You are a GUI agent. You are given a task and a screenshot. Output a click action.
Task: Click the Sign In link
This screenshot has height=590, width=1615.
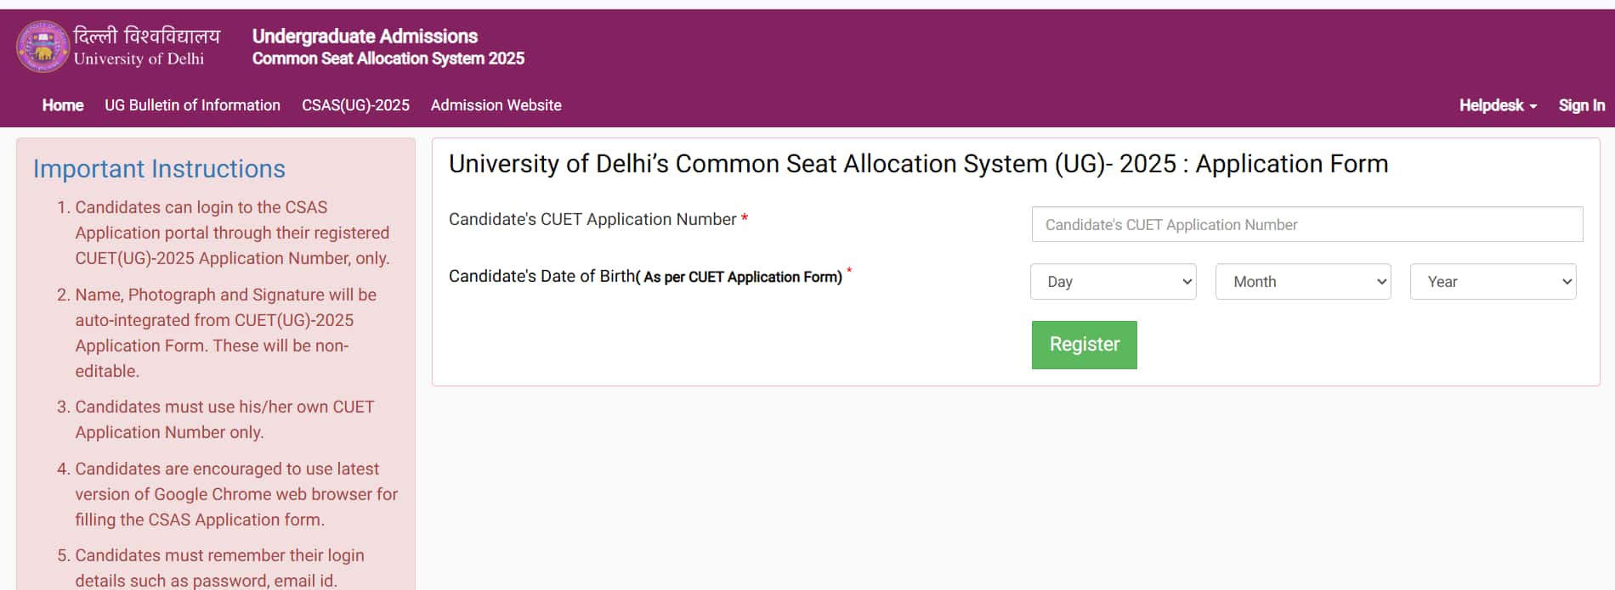point(1581,105)
